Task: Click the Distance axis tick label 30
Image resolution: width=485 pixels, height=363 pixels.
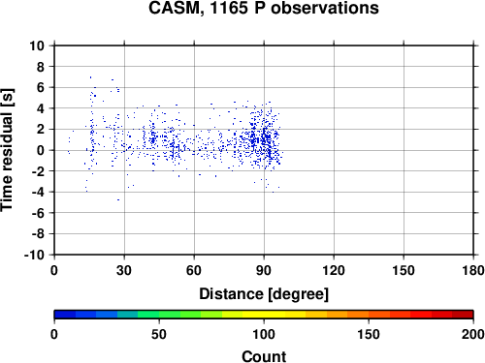Action: click(124, 270)
